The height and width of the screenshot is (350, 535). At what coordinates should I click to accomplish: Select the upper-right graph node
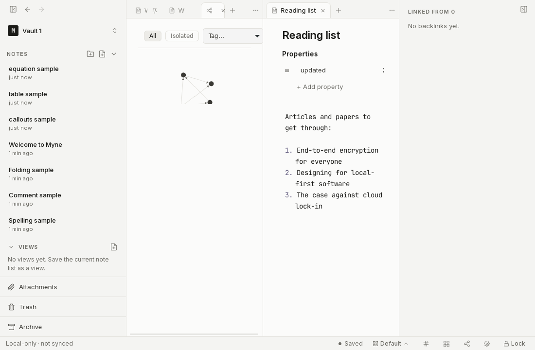(x=211, y=84)
